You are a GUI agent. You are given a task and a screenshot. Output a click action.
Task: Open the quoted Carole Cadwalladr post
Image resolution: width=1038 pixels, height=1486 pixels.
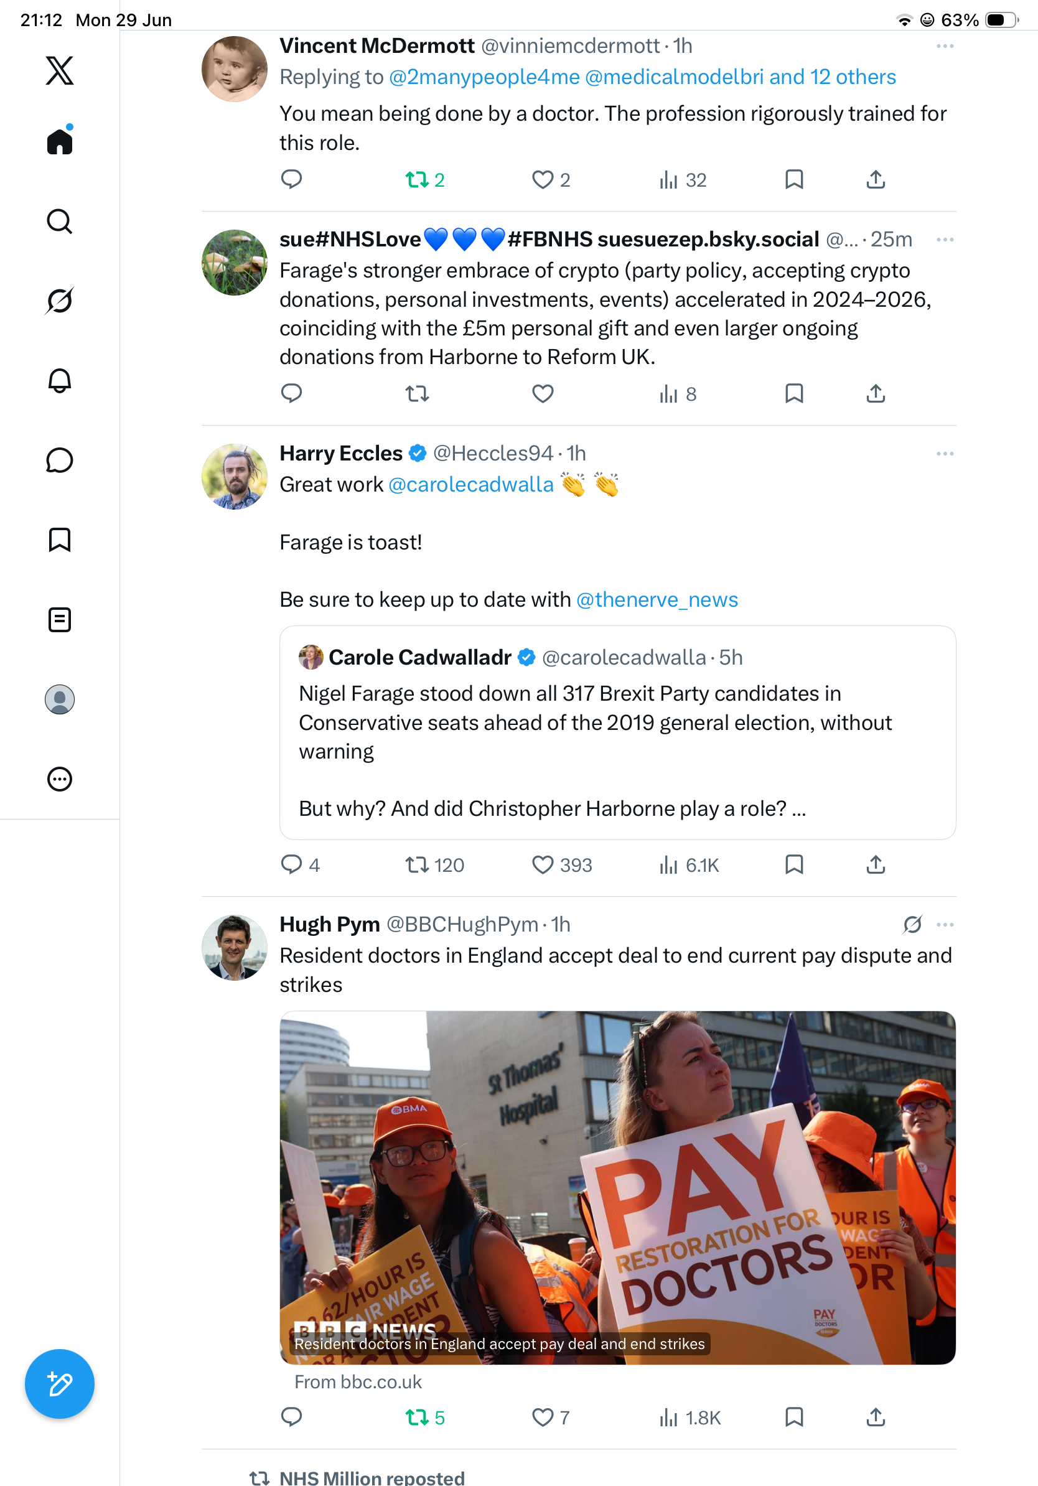pyautogui.click(x=617, y=732)
